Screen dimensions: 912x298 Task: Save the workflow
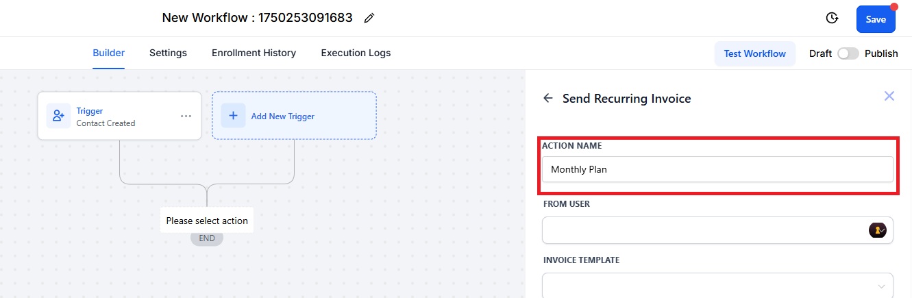876,19
